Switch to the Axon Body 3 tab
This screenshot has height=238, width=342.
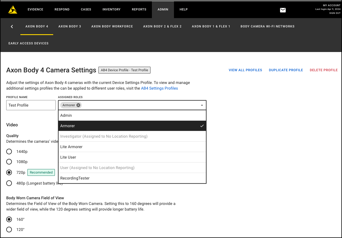[70, 26]
